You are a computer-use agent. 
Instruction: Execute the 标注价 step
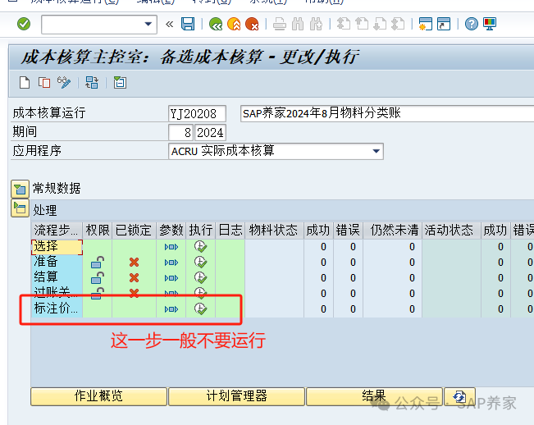201,308
